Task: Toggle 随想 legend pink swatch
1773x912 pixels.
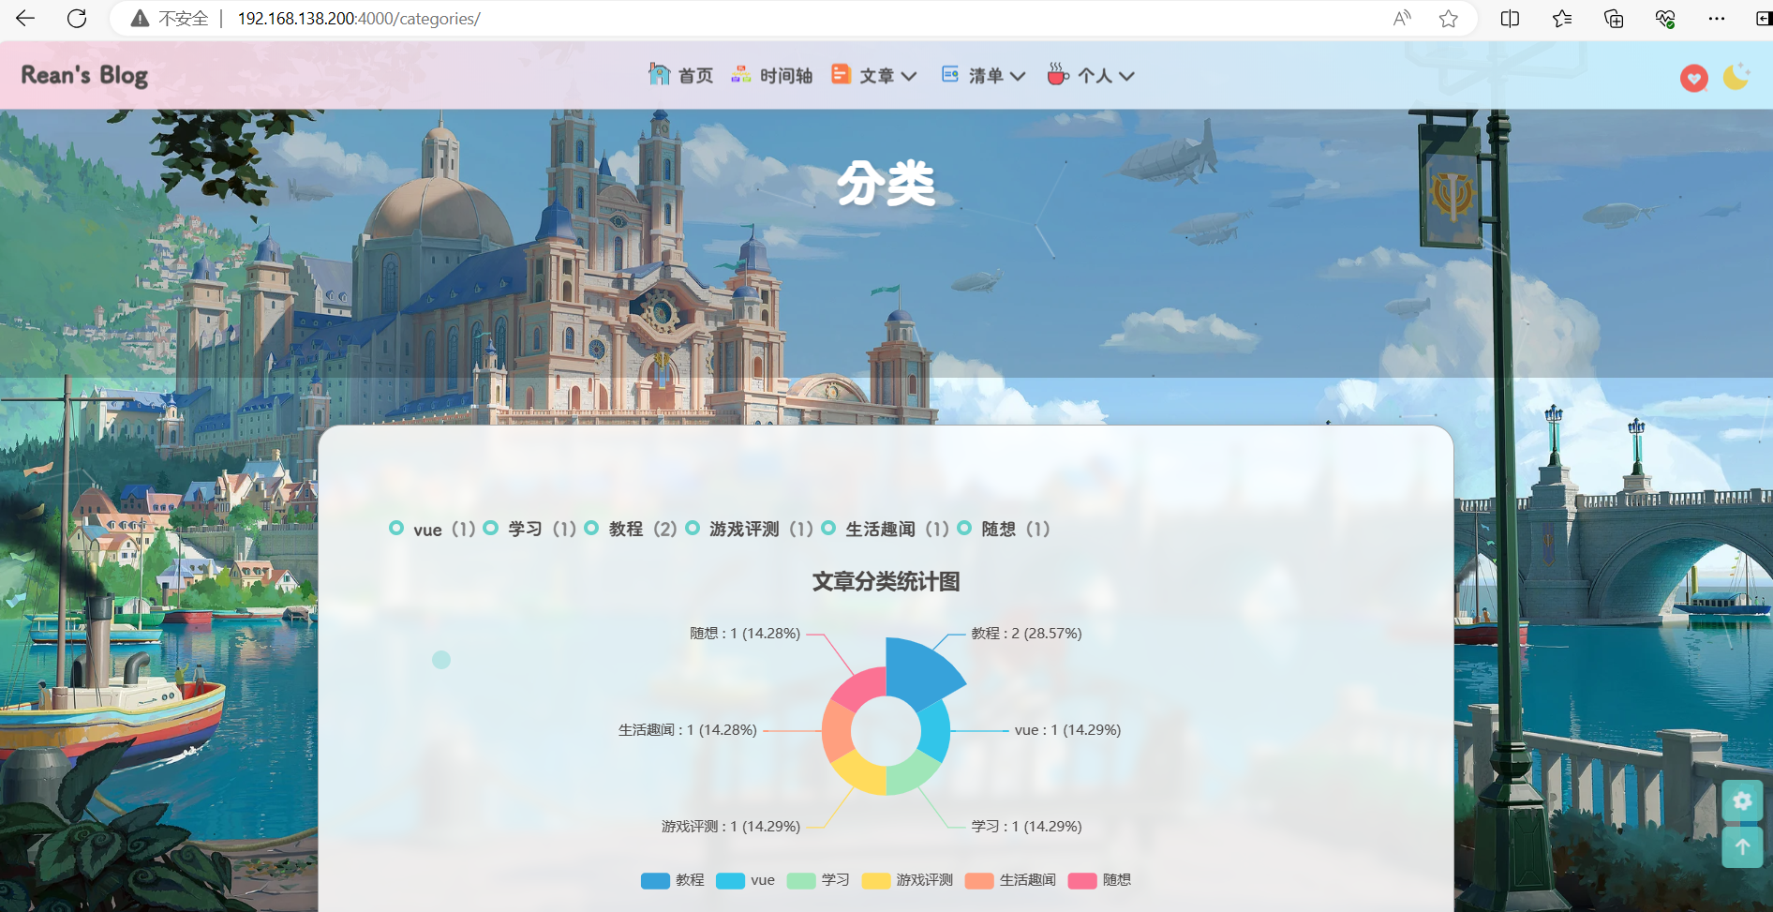Action: coord(1082,881)
